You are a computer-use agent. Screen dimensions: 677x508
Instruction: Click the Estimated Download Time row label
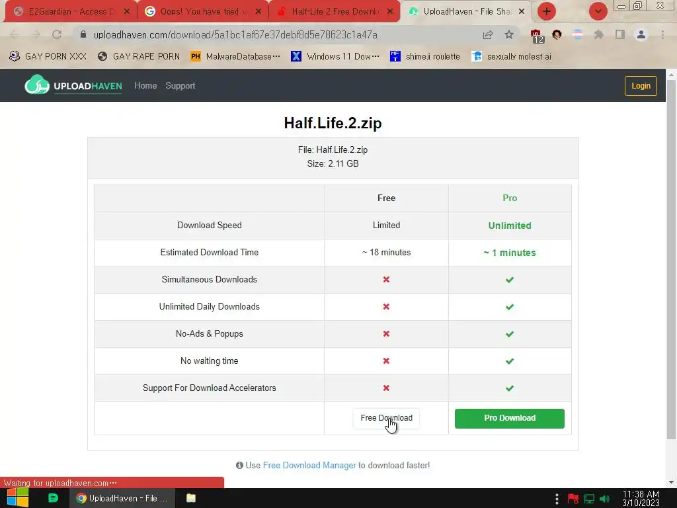pyautogui.click(x=210, y=252)
